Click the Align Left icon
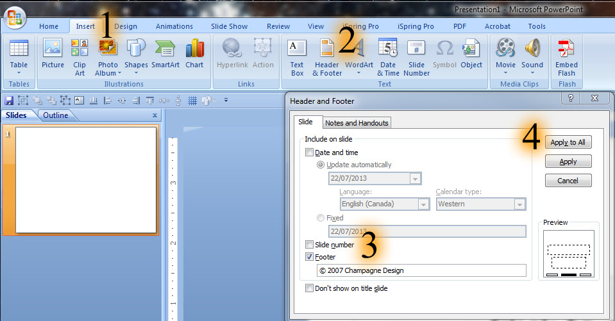The width and height of the screenshot is (615, 321). pyautogui.click(x=108, y=101)
